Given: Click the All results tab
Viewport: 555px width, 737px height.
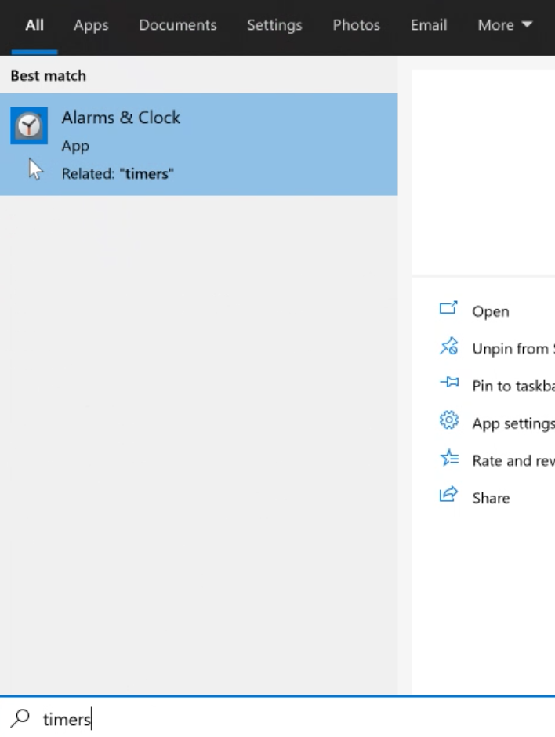Looking at the screenshot, I should (x=34, y=25).
